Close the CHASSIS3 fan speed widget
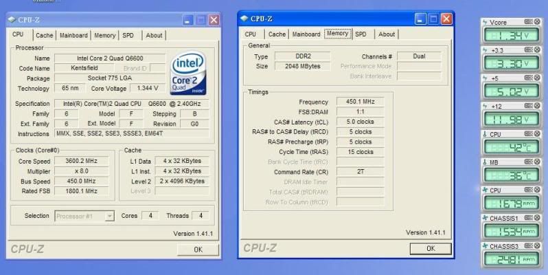The image size is (548, 275). (x=538, y=245)
